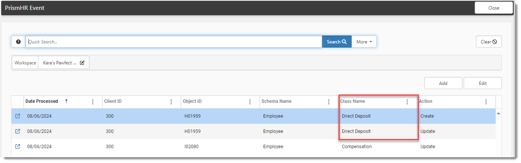Click the Clear filter button
Image resolution: width=521 pixels, height=163 pixels.
point(488,42)
